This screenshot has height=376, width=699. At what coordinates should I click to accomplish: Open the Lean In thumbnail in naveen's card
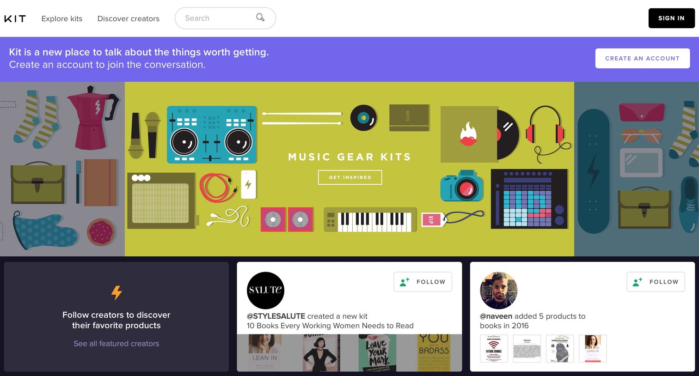coord(593,349)
